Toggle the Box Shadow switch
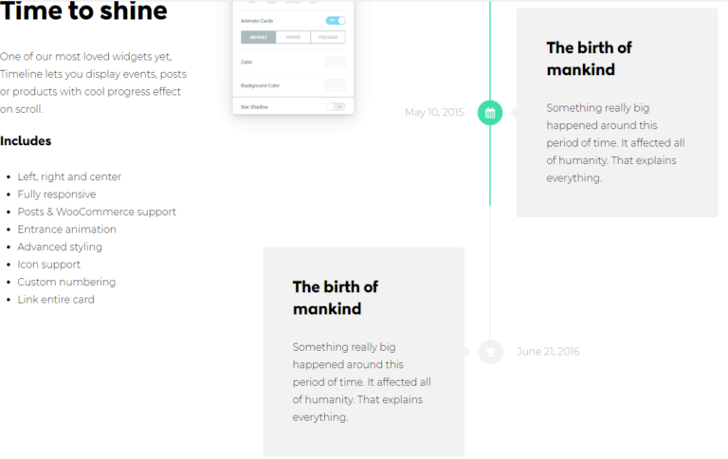728x459 pixels. (336, 107)
